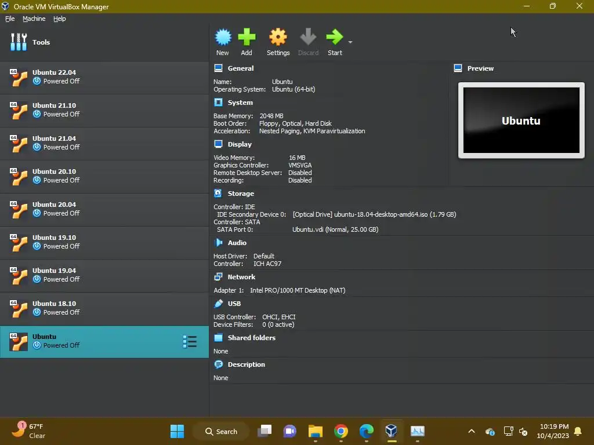Screen dimensions: 594x445
Task: Open the USB section header
Action: [x=234, y=304]
